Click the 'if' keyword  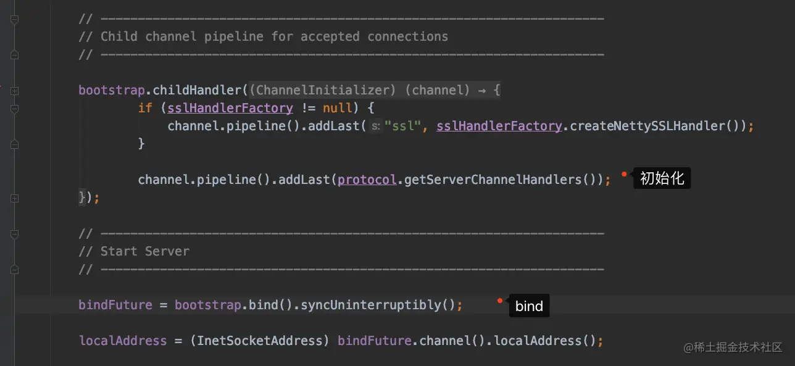pyautogui.click(x=145, y=108)
